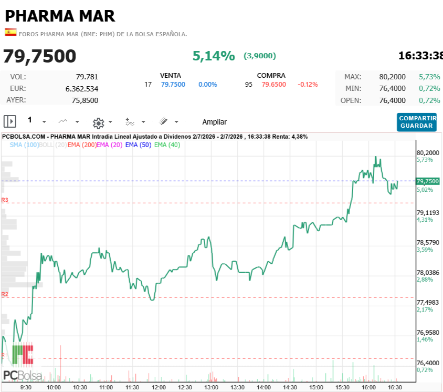This screenshot has width=443, height=392.
Task: Click the 5,14% change value
Action: [214, 56]
